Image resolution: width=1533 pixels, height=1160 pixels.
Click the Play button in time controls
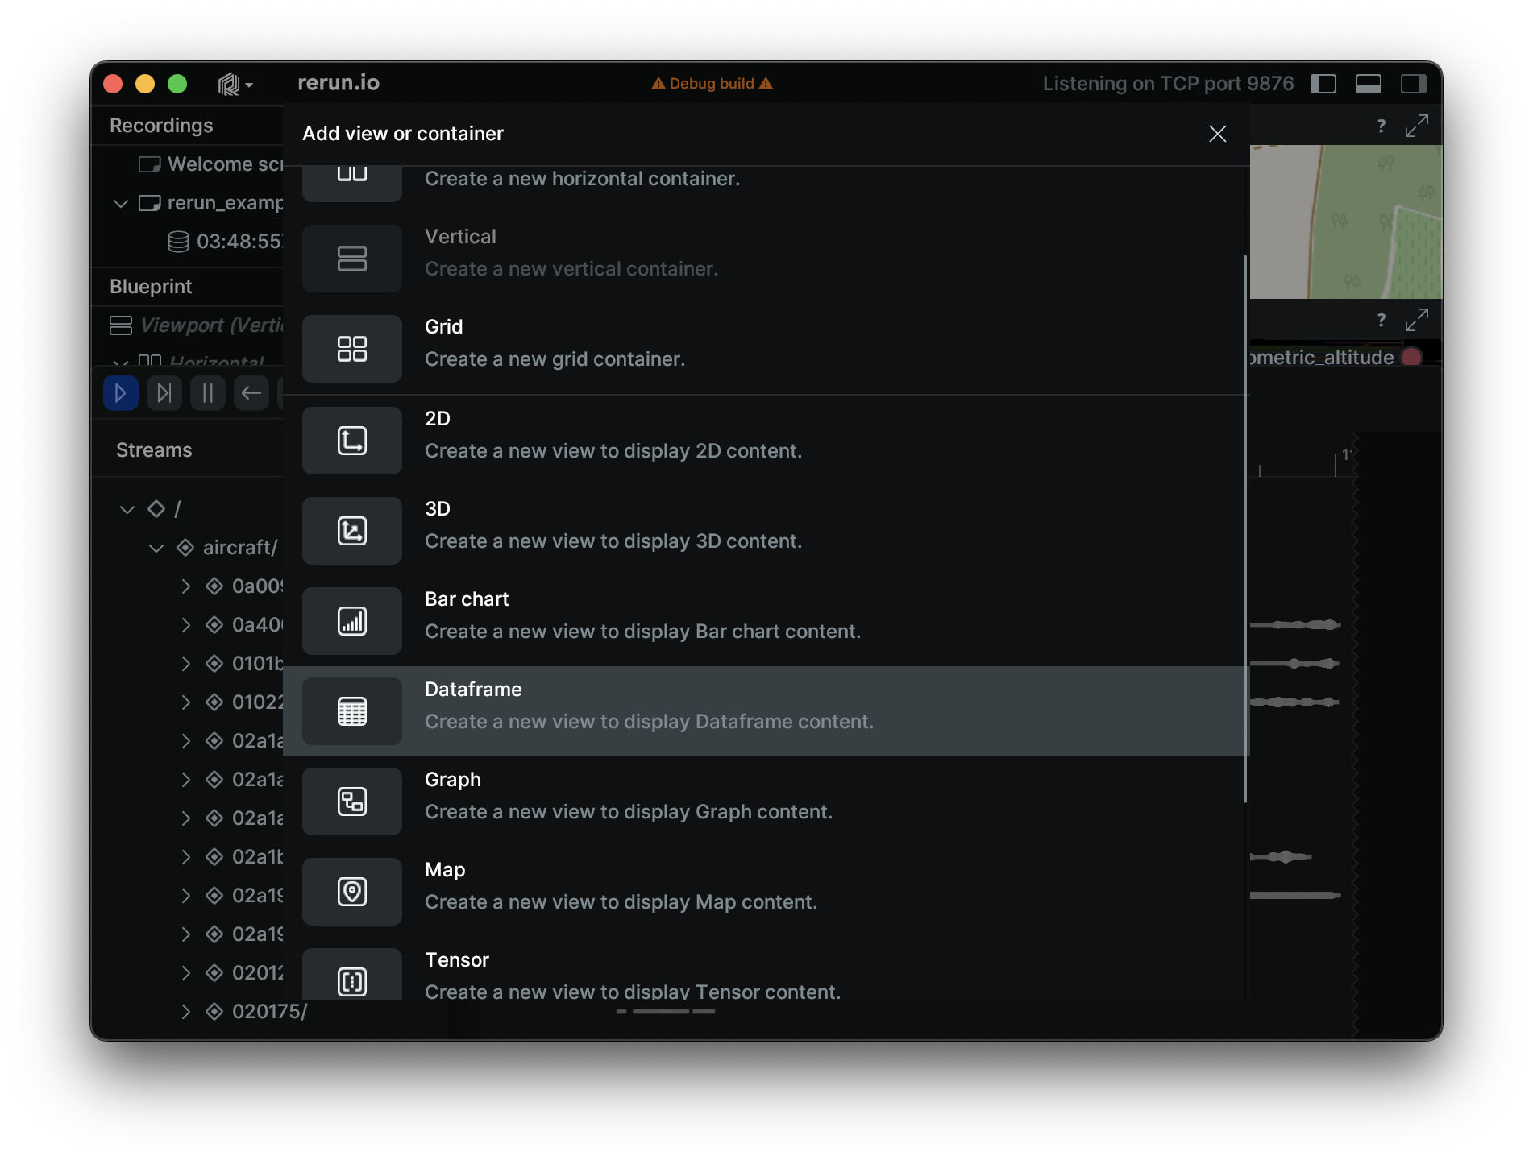[x=121, y=393]
